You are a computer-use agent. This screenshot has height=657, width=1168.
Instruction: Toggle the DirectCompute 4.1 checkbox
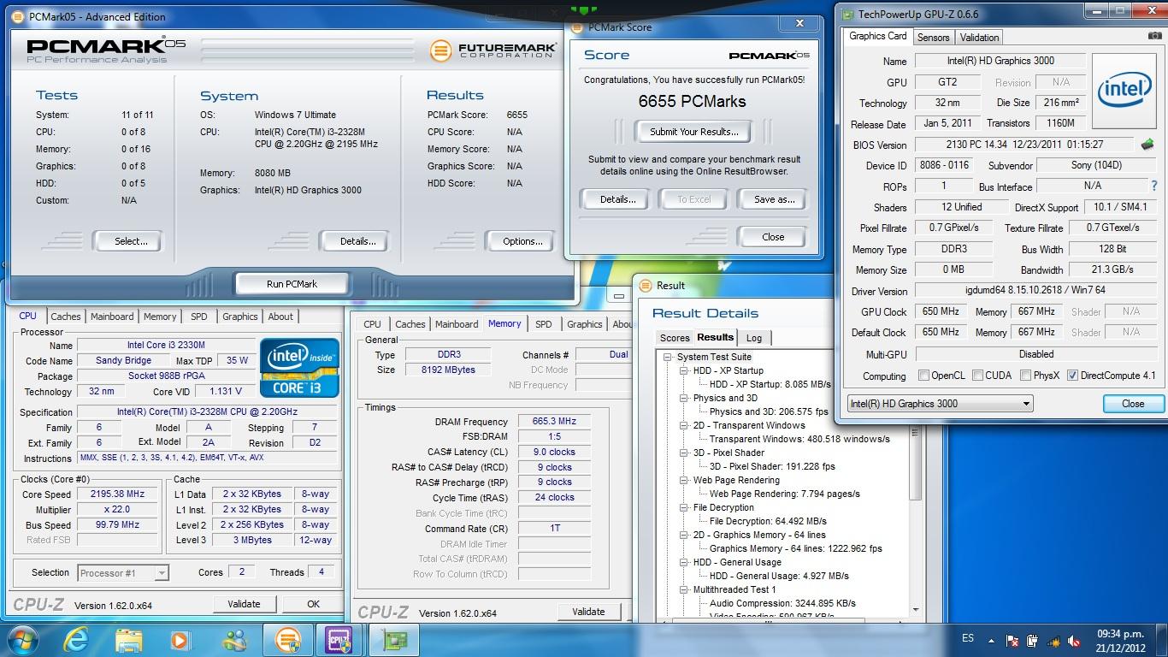click(x=1072, y=376)
